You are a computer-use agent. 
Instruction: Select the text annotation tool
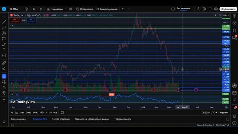(x=4, y=50)
